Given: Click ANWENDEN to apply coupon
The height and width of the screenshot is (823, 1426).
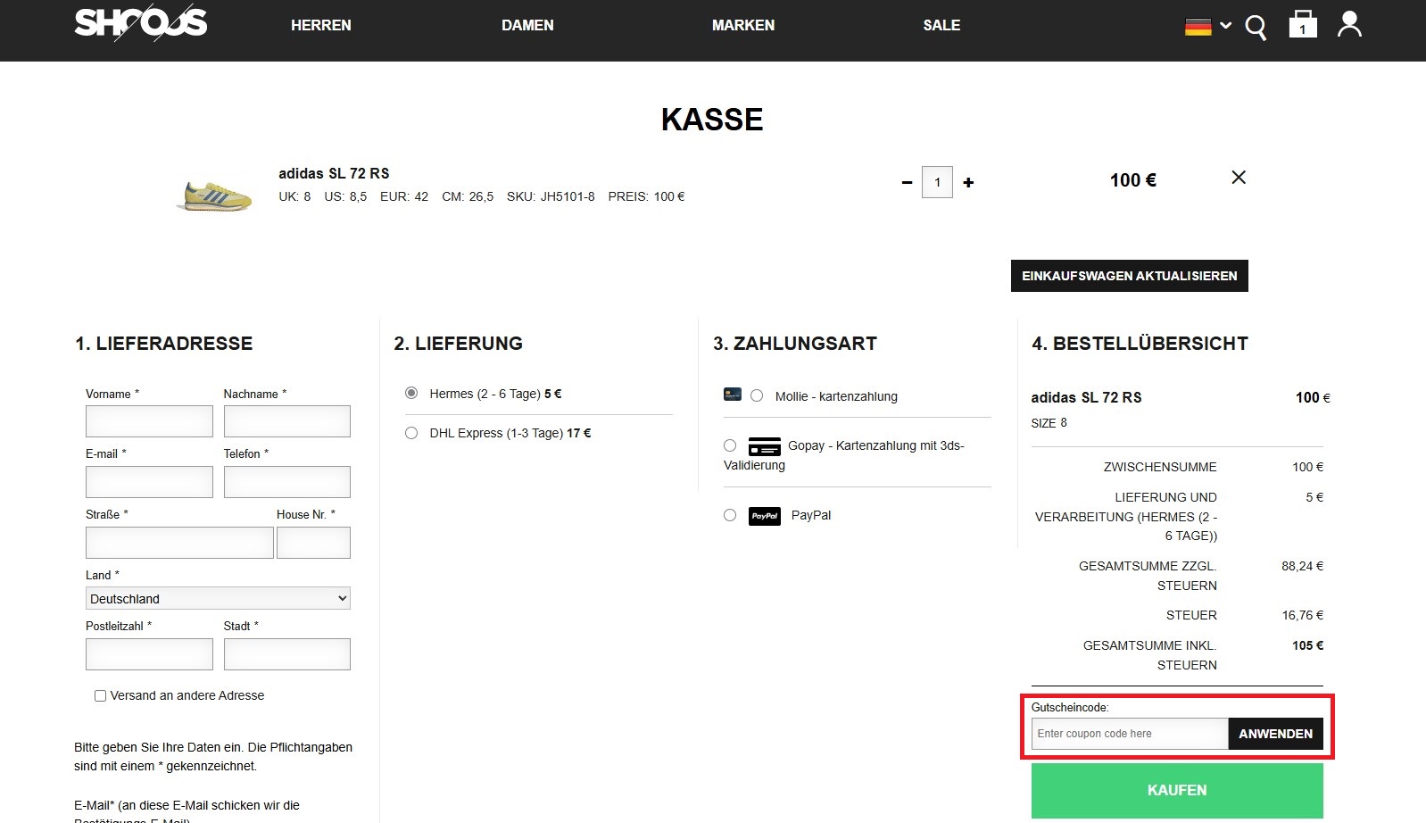Looking at the screenshot, I should (x=1275, y=734).
